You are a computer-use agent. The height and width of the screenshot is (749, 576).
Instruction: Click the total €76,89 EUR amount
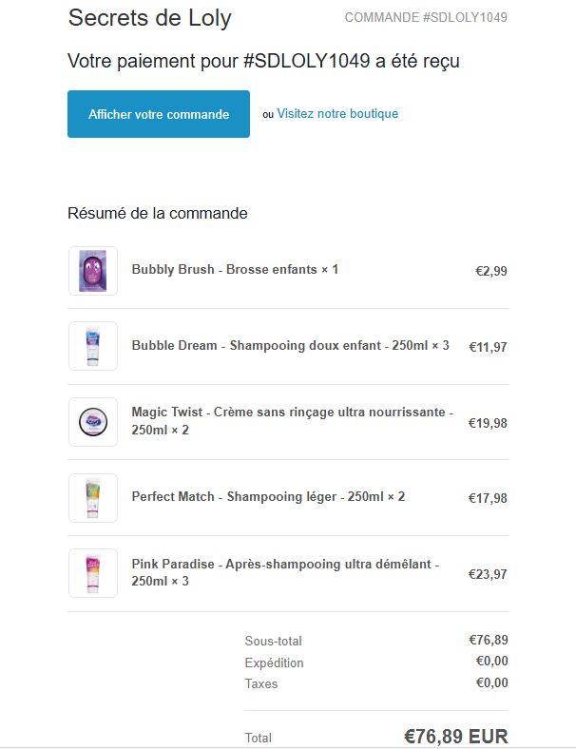pos(456,736)
